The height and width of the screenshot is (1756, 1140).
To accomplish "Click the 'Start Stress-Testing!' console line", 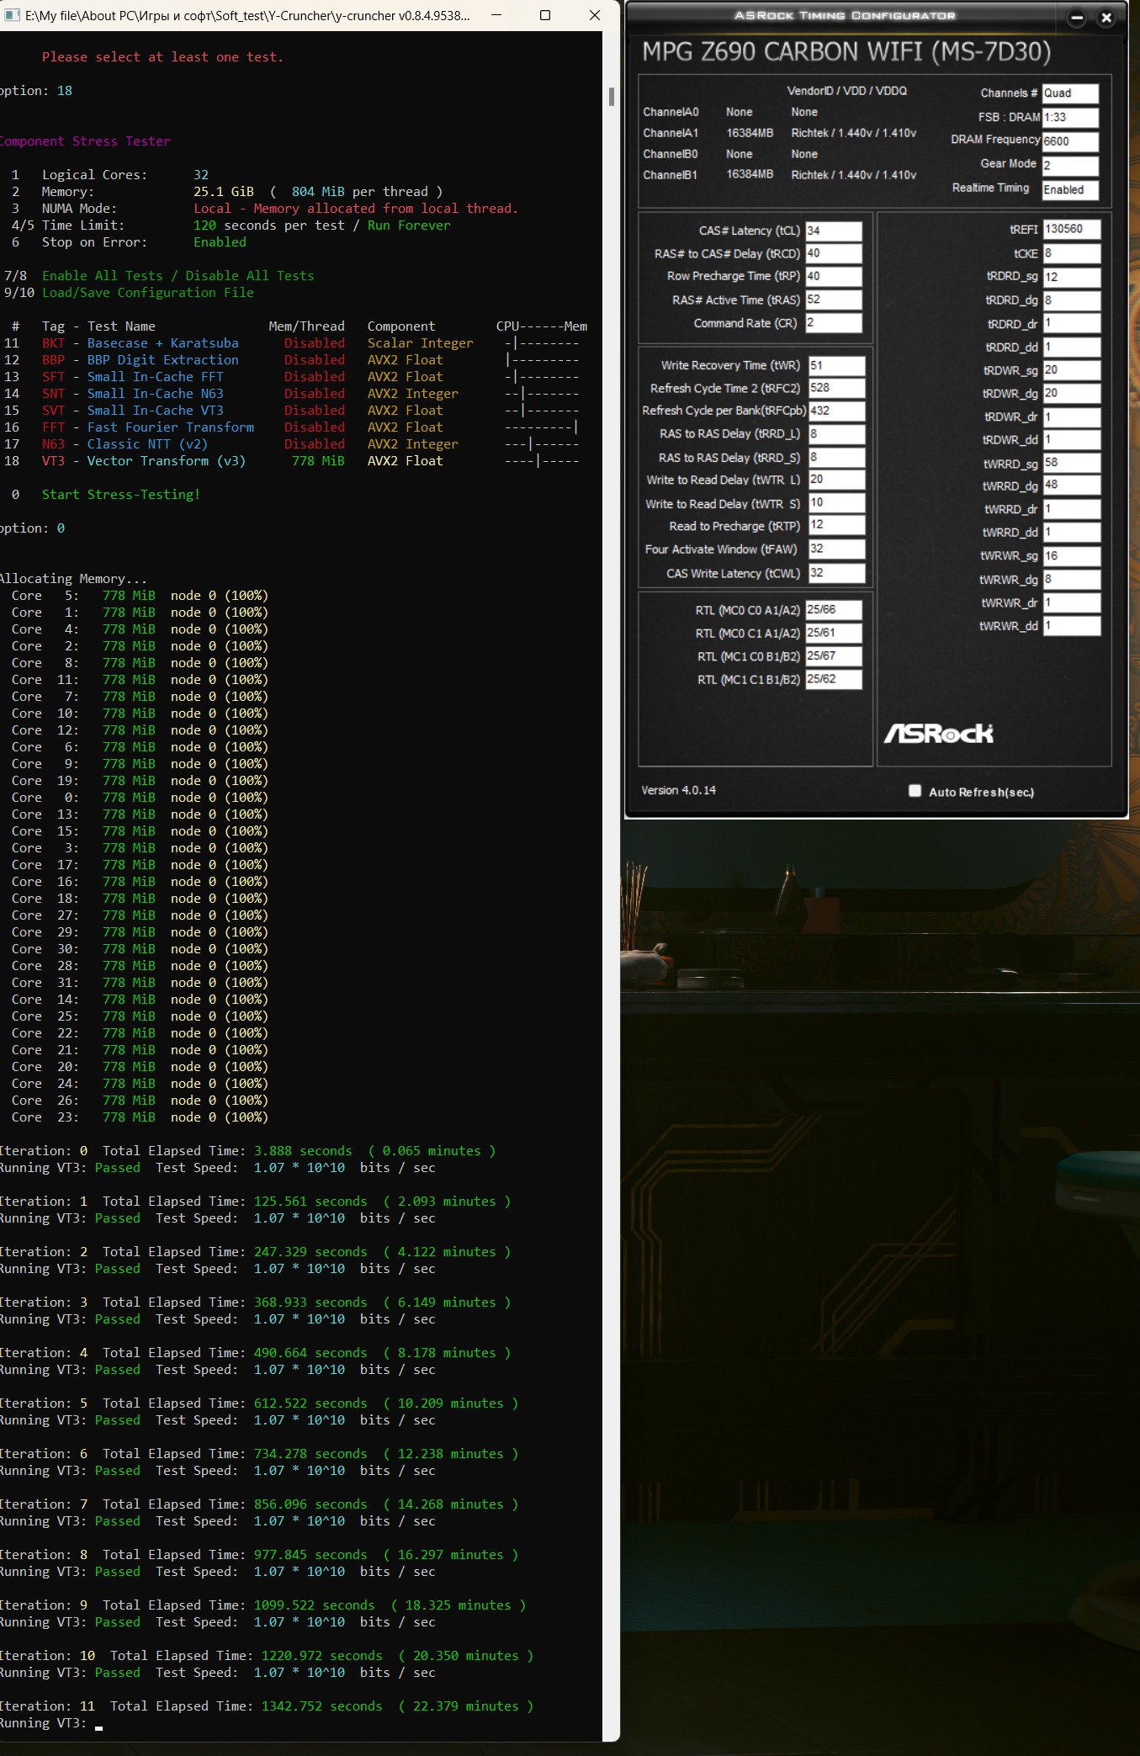I will (x=121, y=495).
